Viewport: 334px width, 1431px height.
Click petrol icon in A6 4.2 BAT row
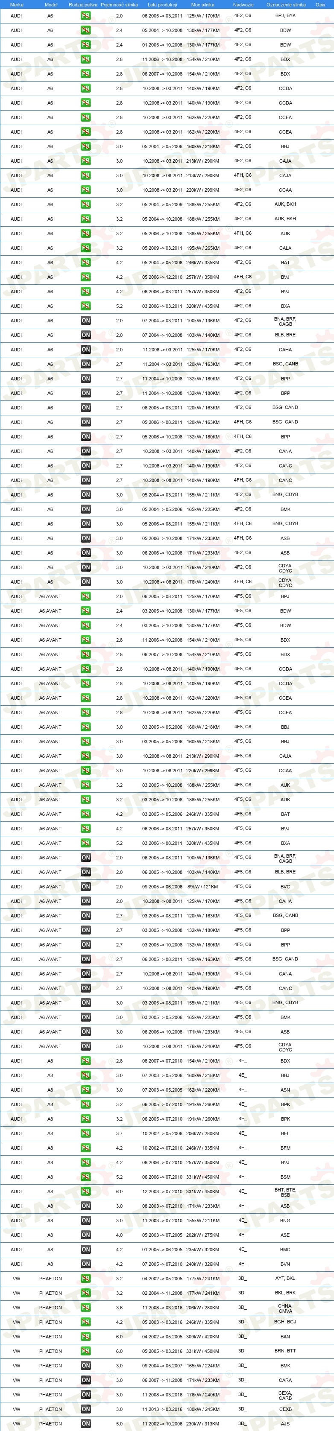85,262
